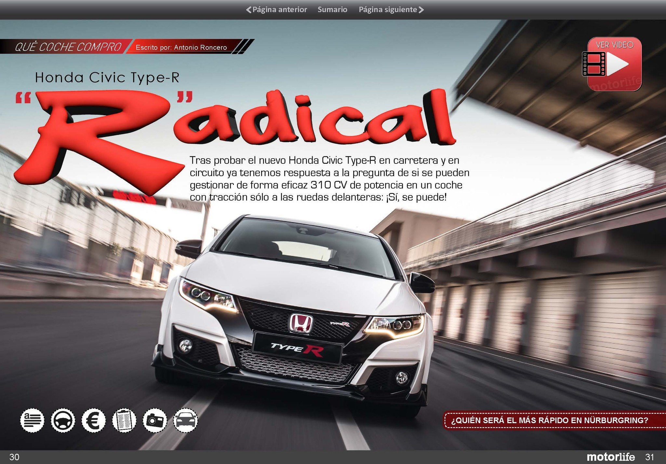The width and height of the screenshot is (666, 464).
Task: Open ¿Quién será el más rápido en Nürburgring? banner
Action: click(x=554, y=420)
